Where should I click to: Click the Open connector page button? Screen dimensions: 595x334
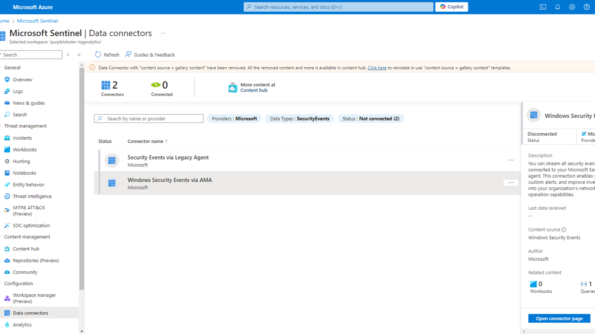[559, 319]
